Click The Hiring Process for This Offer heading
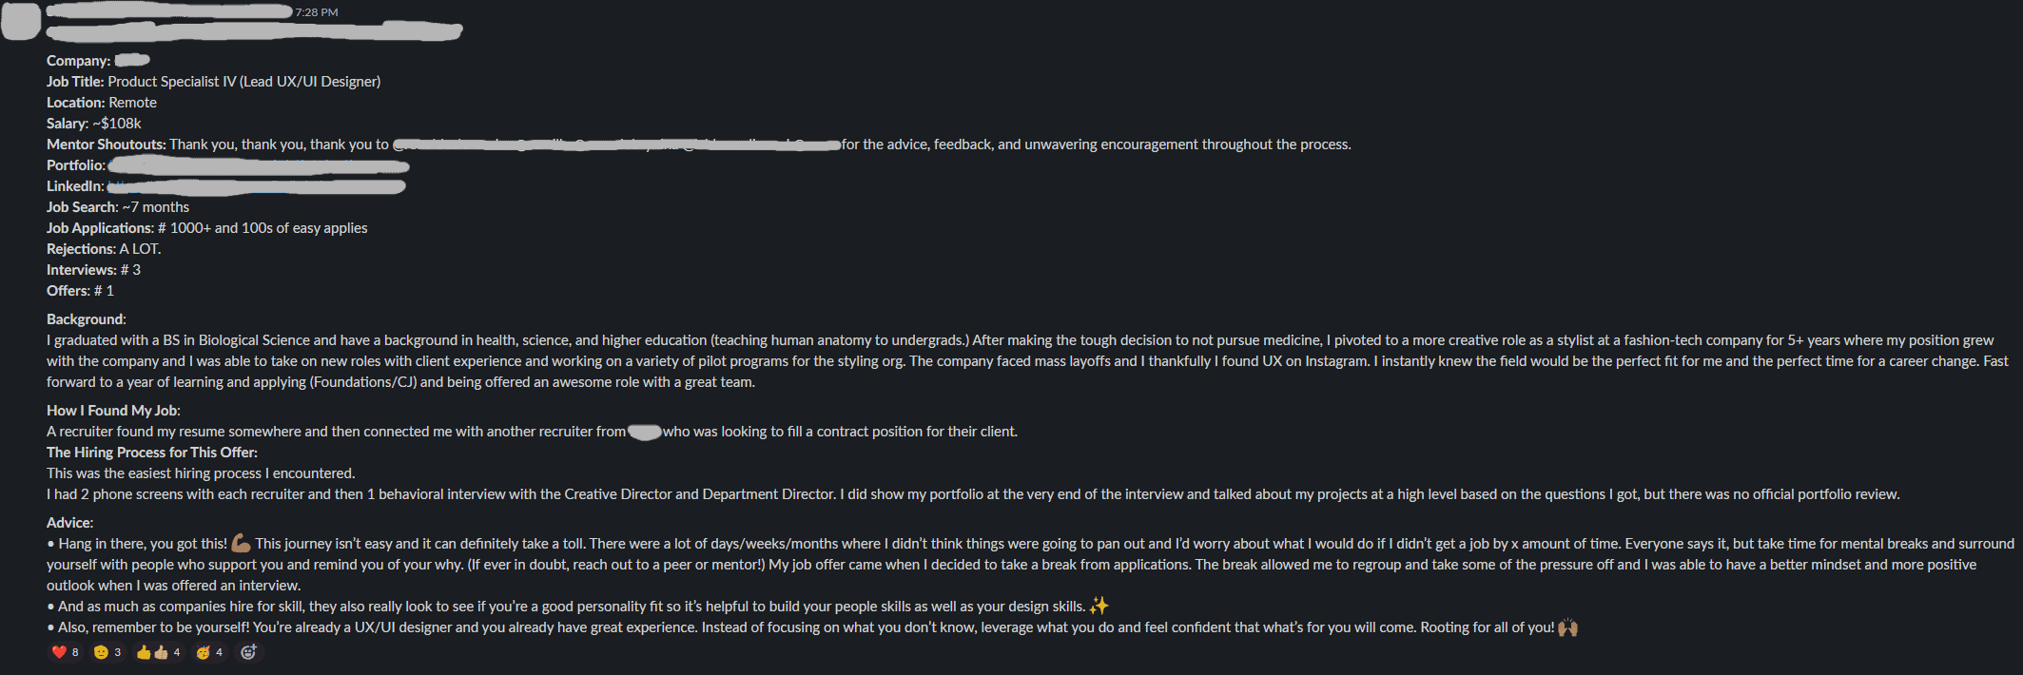Image resolution: width=2023 pixels, height=675 pixels. pyautogui.click(x=152, y=453)
